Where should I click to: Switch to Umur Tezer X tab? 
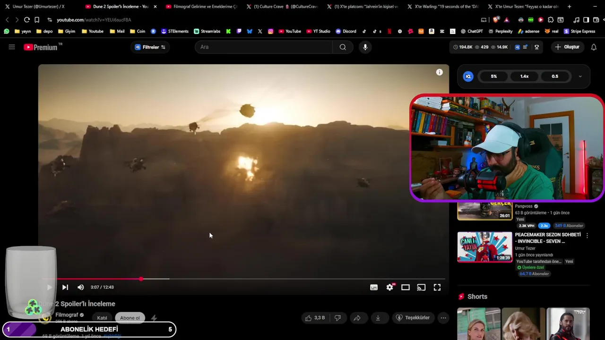tap(38, 7)
